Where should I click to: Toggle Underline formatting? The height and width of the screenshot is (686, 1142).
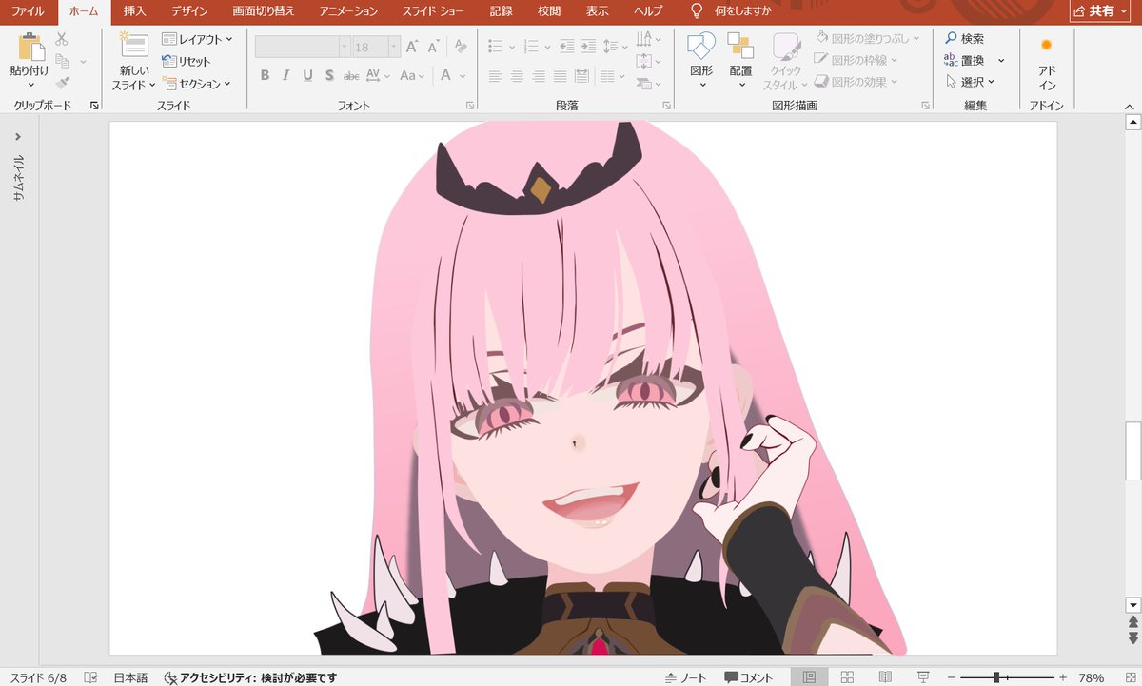click(307, 75)
